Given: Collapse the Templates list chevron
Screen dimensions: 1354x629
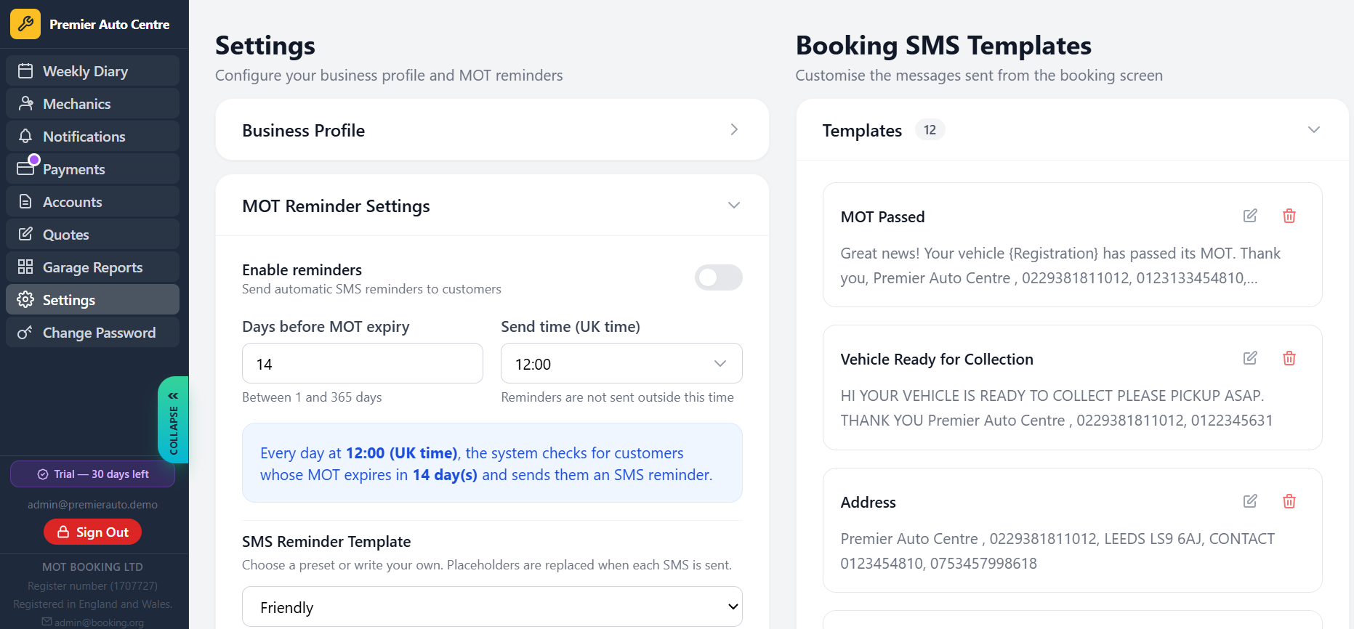Looking at the screenshot, I should (1314, 129).
